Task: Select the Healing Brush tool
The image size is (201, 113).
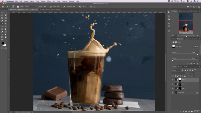Action: click(x=6, y=21)
